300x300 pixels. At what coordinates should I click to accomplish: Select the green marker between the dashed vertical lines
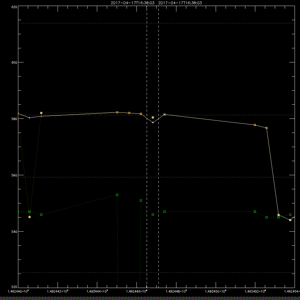tap(153, 215)
